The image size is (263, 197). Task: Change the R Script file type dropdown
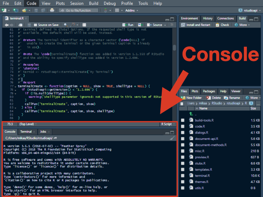(x=168, y=124)
